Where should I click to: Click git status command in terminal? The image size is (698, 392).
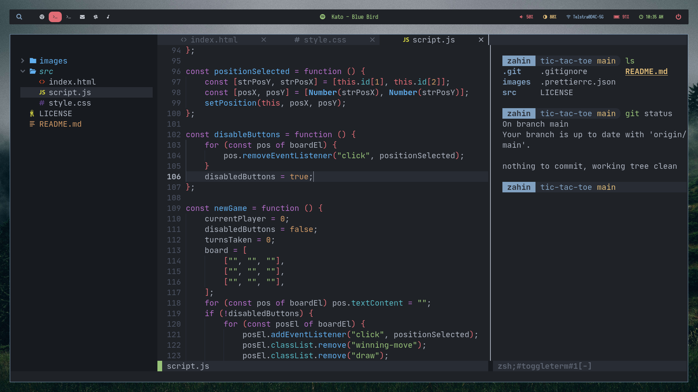[649, 114]
